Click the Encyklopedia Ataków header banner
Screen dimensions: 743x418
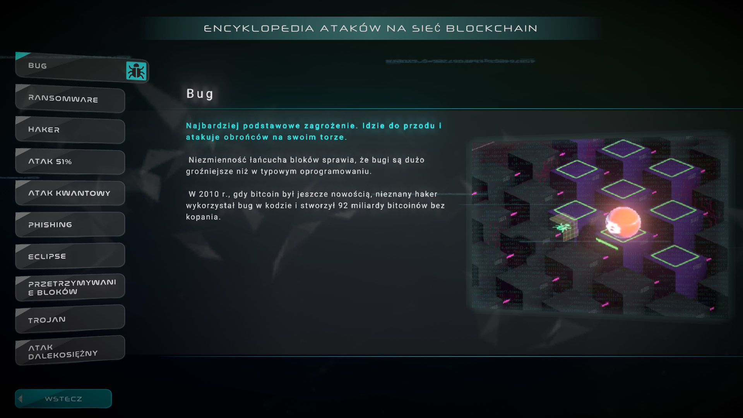(x=371, y=28)
